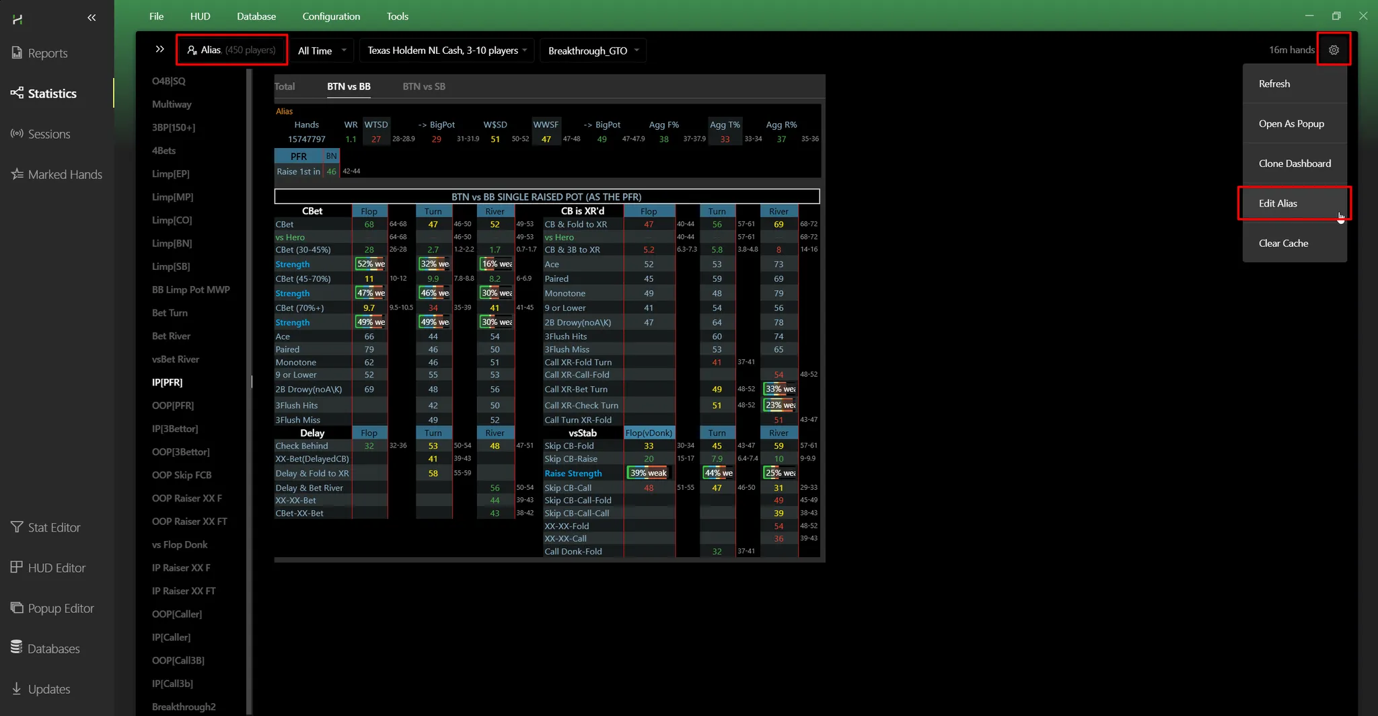This screenshot has height=716, width=1378.
Task: Click the Alias player selector button
Action: click(x=232, y=50)
